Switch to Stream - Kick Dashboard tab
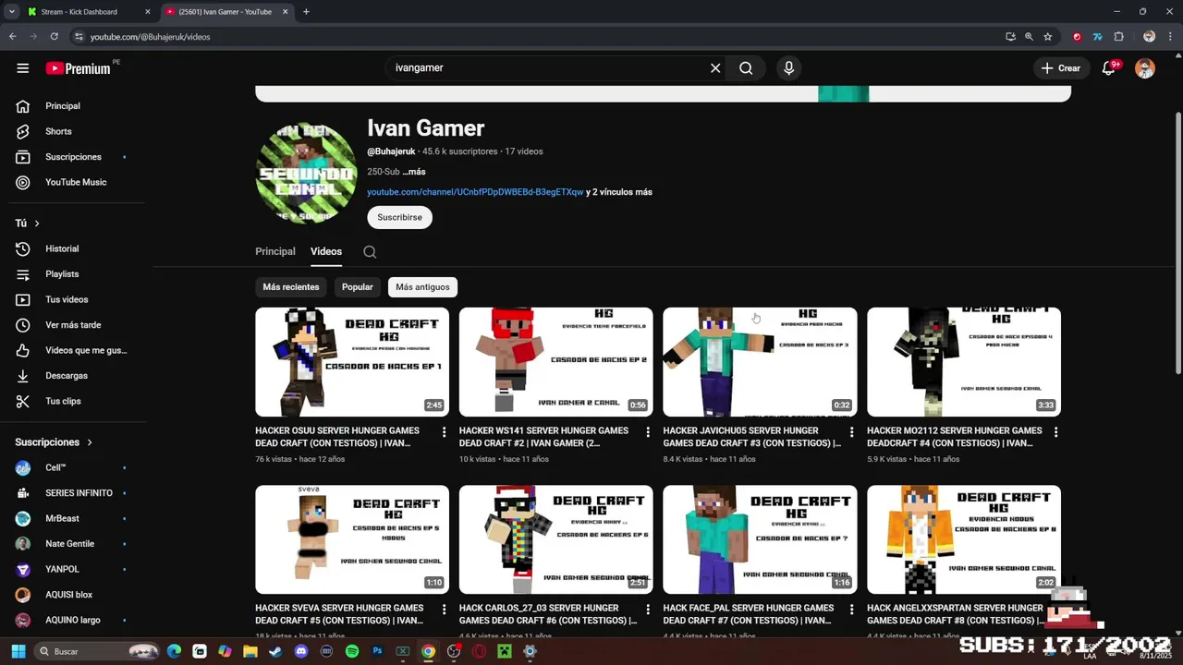 [89, 12]
